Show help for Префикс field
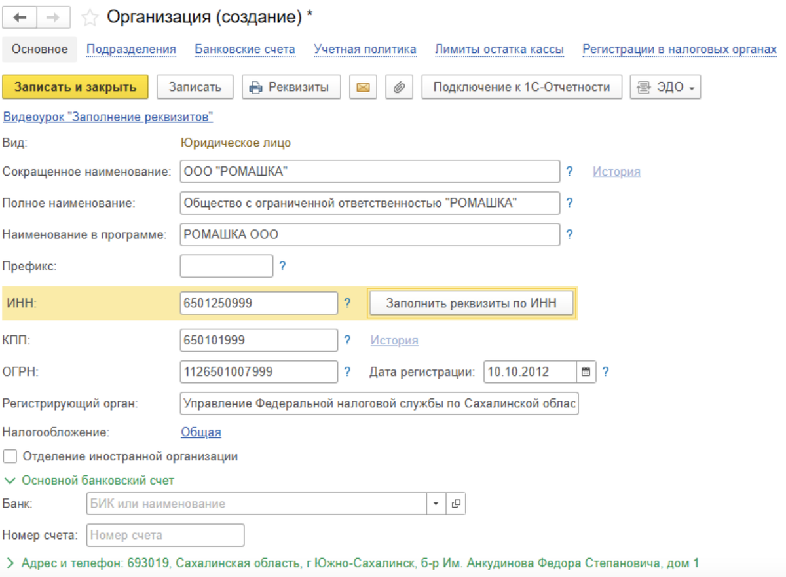The width and height of the screenshot is (786, 577). [x=282, y=266]
